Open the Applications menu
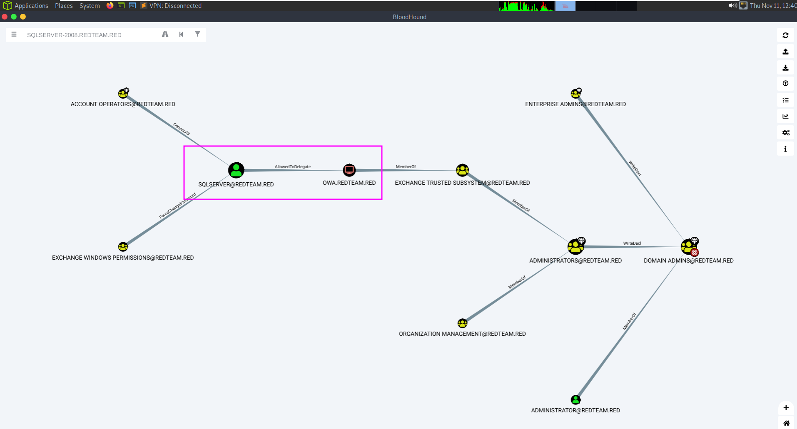The height and width of the screenshot is (429, 797). point(26,6)
